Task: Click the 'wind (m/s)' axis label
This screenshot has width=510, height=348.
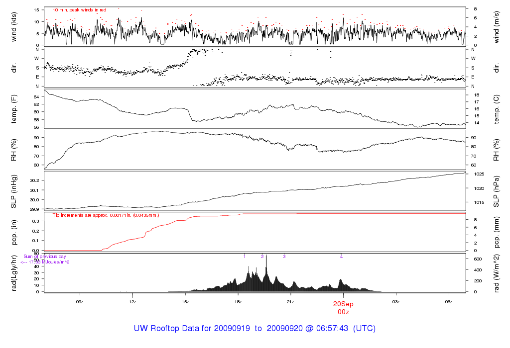Action: click(497, 27)
